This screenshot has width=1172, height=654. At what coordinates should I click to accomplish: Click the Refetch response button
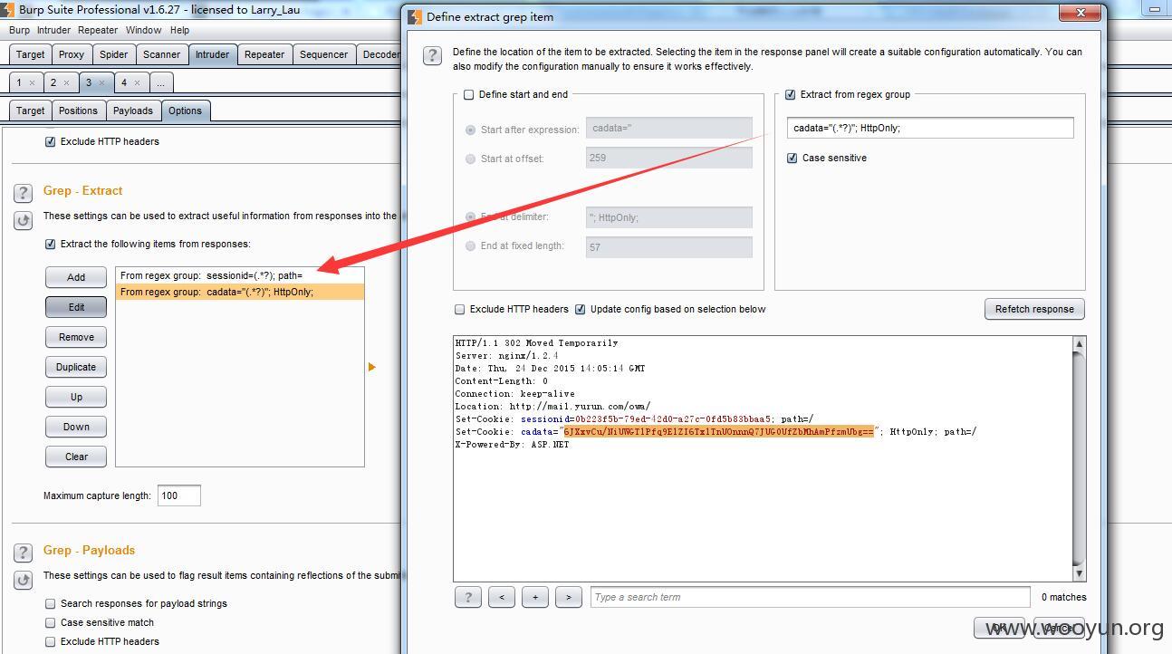click(1034, 309)
